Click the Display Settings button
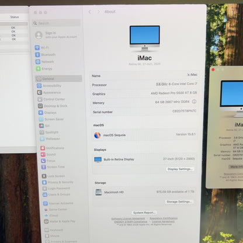 pyautogui.click(x=180, y=169)
